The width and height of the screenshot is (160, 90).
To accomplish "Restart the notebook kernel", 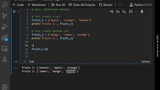I will [x=105, y=5].
